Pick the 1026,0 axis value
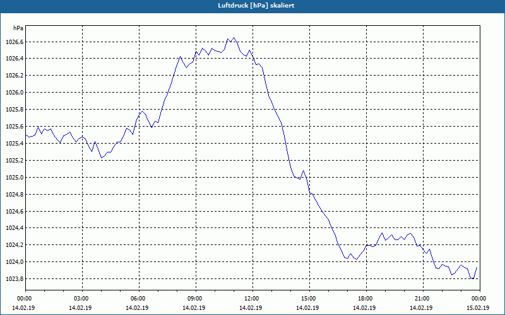The width and height of the screenshot is (505, 315). click(15, 93)
